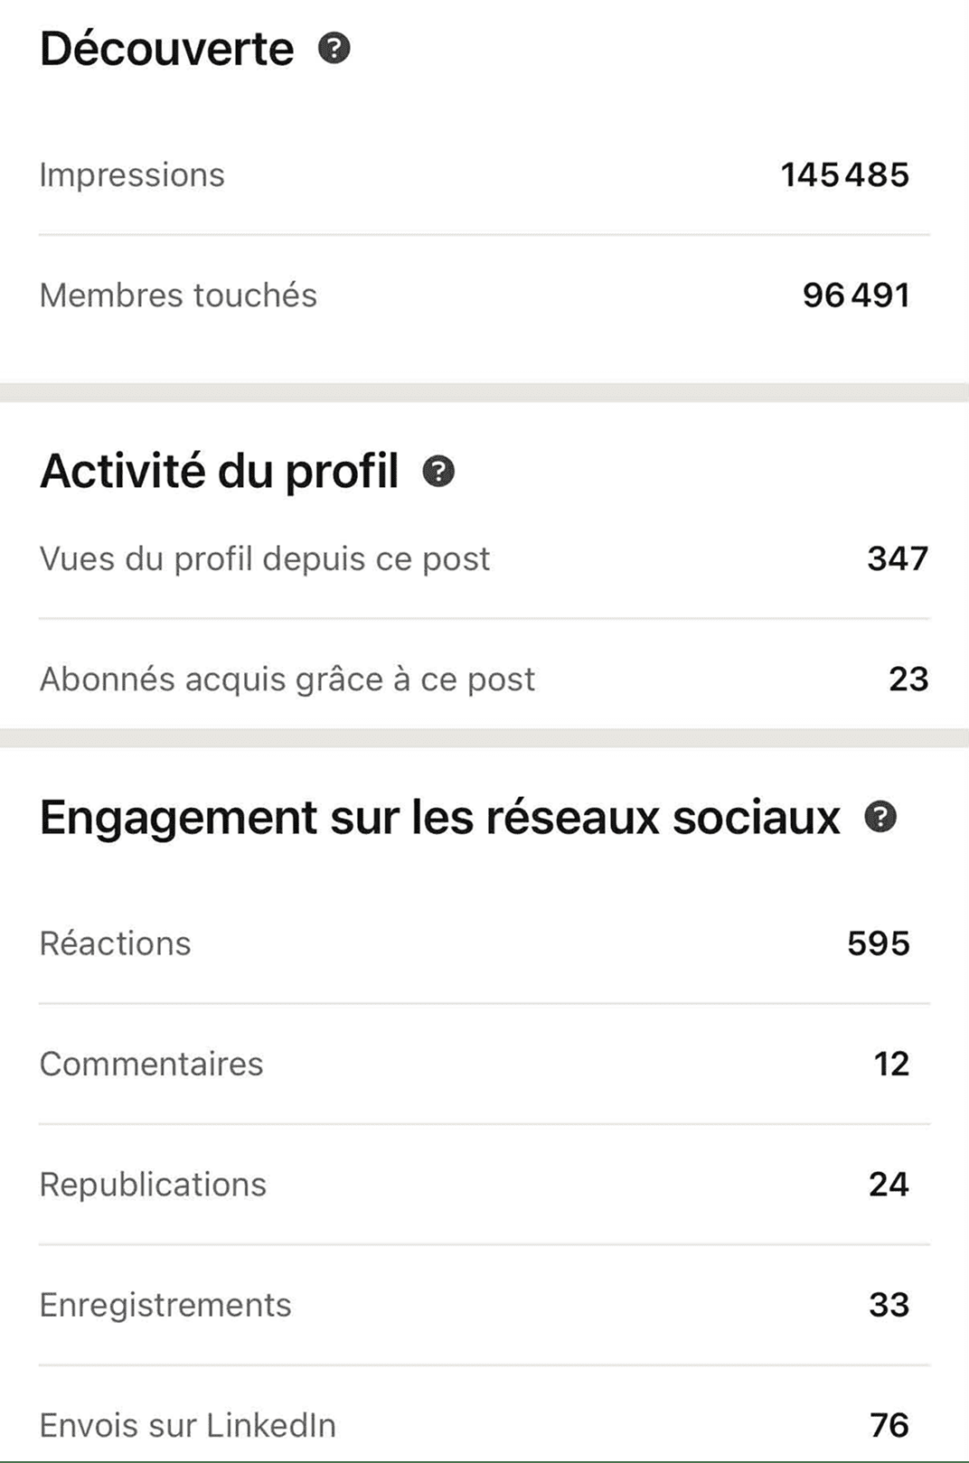Open Vues du profil depuis ce post
Viewport: 969px width, 1463px height.
pyautogui.click(x=484, y=558)
